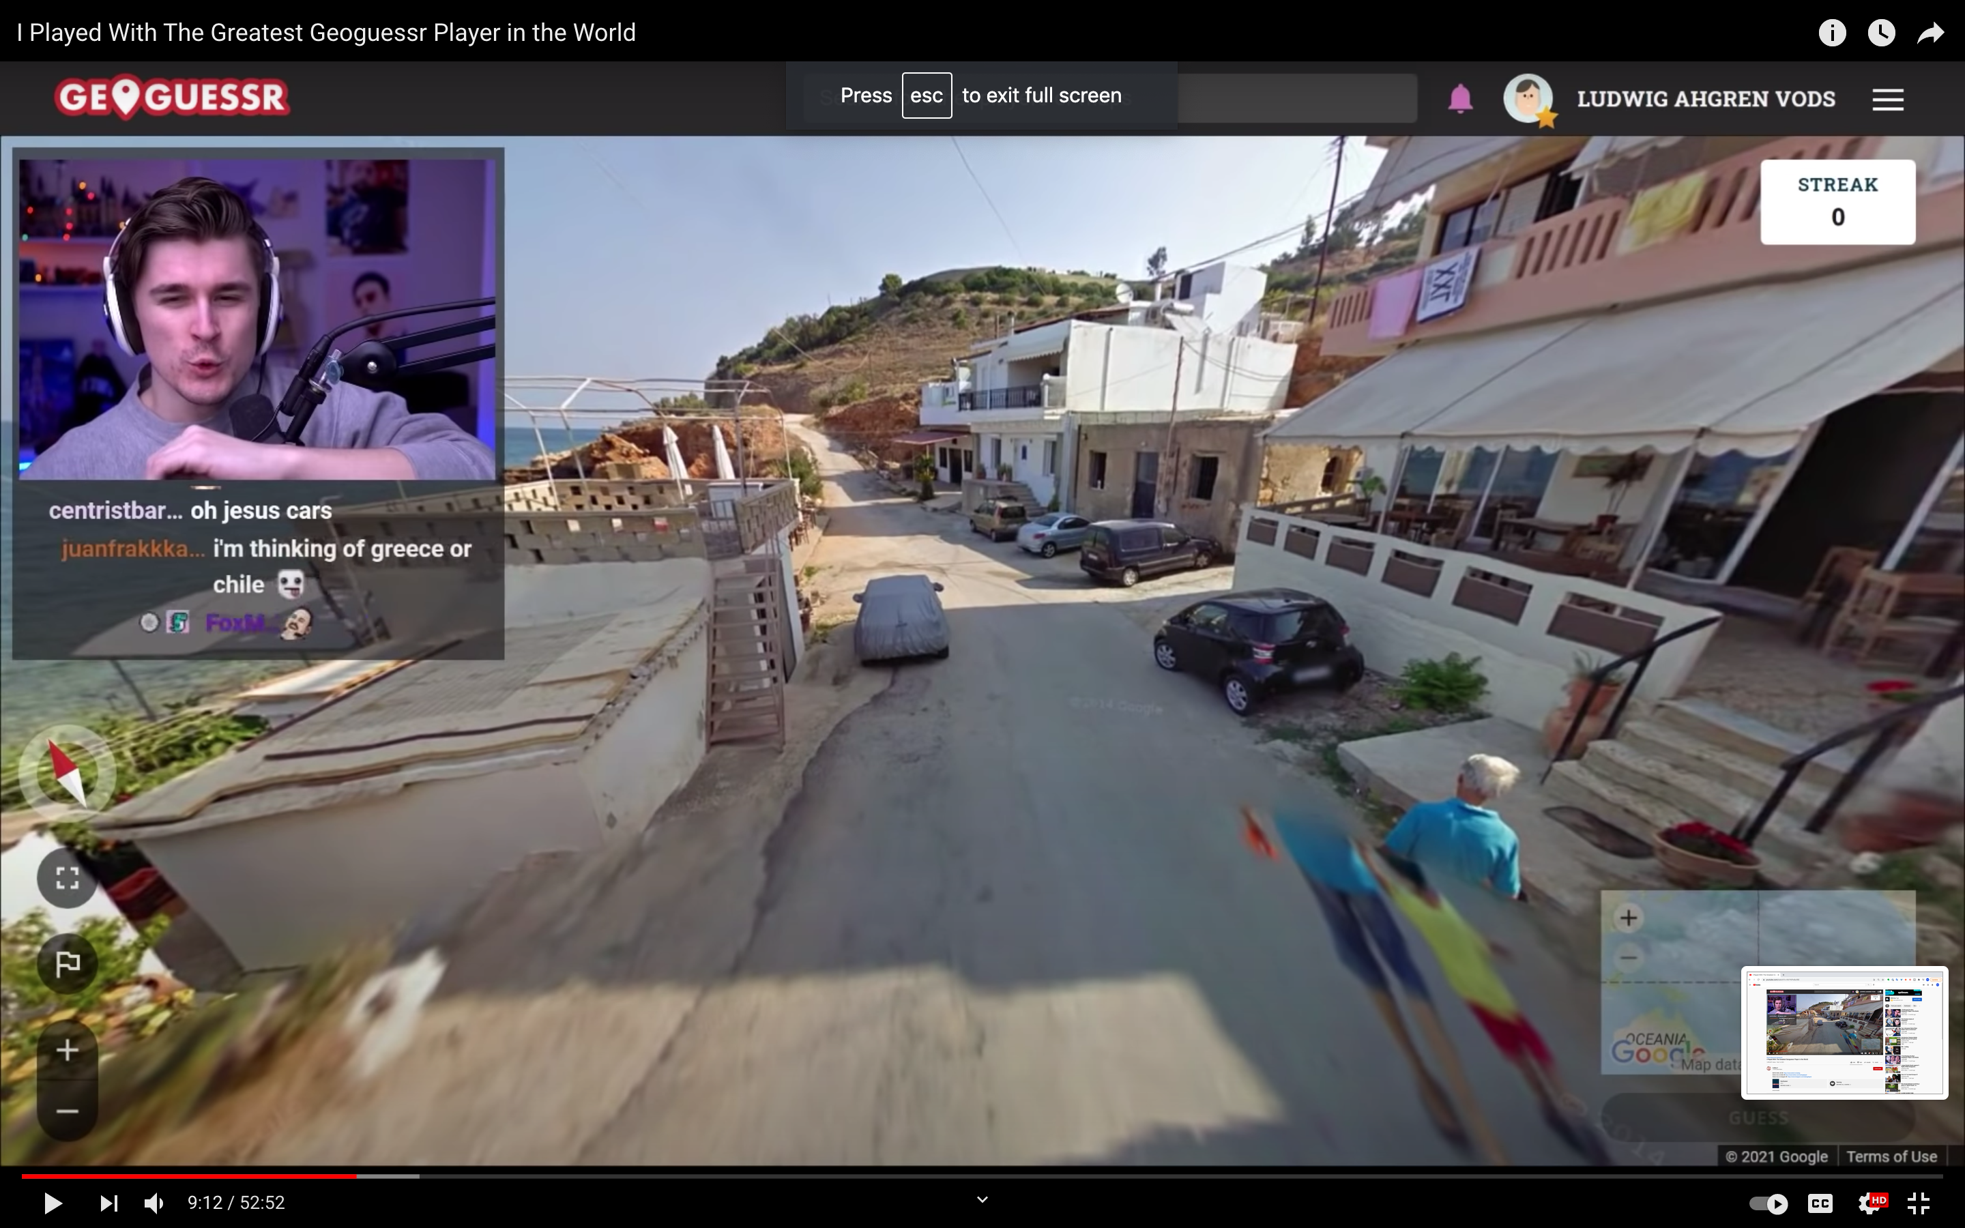Click the compass/direction arrow icon
Screen dimensions: 1965x1228
[x=66, y=772]
